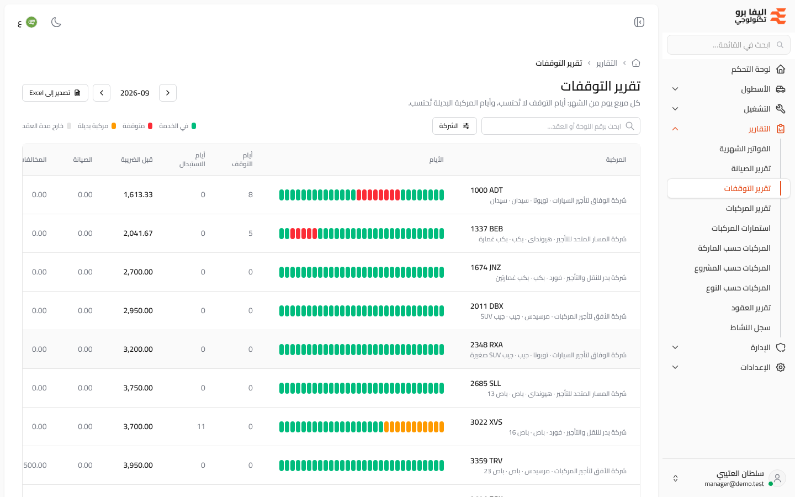Click the user avatar of سلطان العتيبي
Screen dimensions: 795x497
777,478
